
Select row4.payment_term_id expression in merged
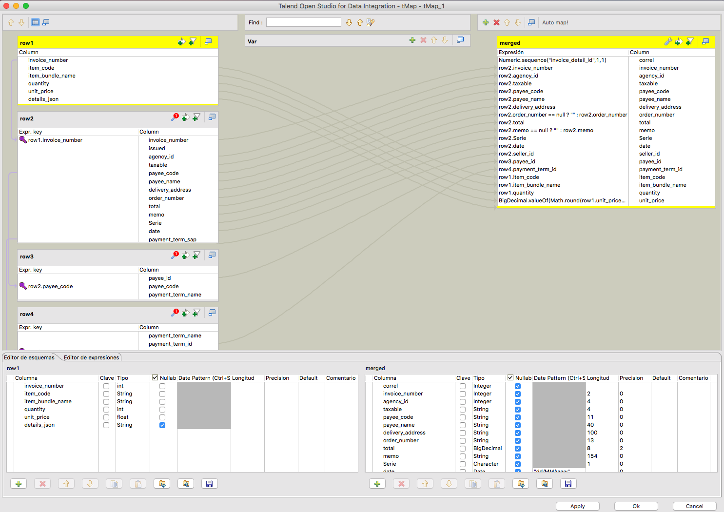pyautogui.click(x=528, y=170)
